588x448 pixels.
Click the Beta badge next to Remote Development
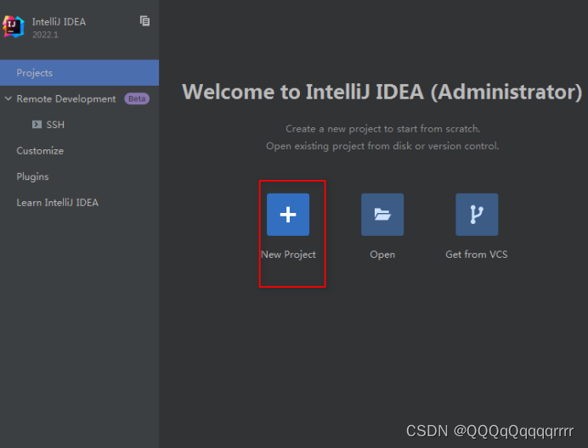click(137, 99)
